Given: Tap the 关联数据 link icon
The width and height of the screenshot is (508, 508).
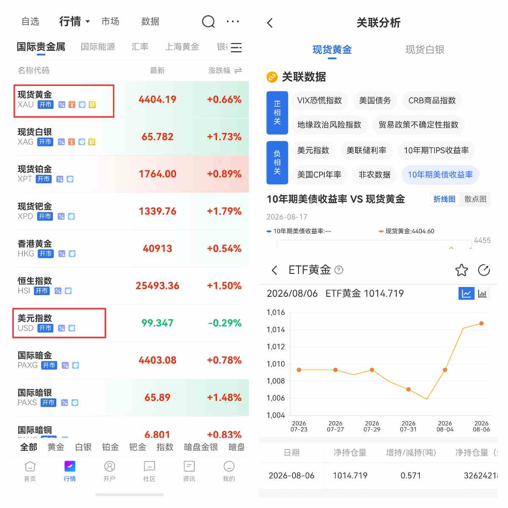Looking at the screenshot, I should (x=272, y=77).
